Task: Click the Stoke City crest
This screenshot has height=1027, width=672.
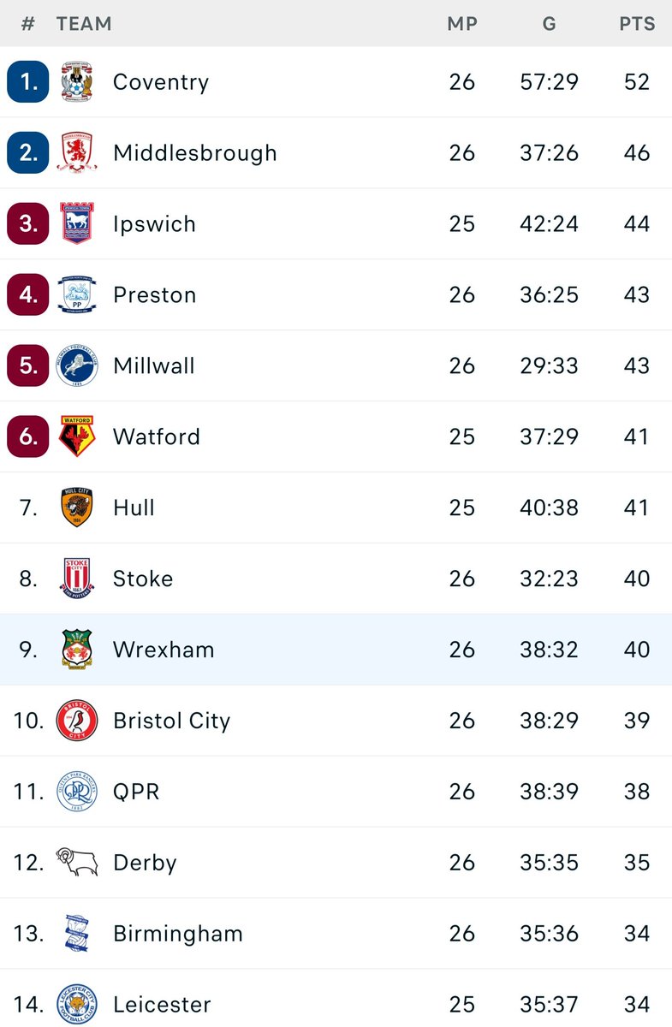Action: [77, 579]
